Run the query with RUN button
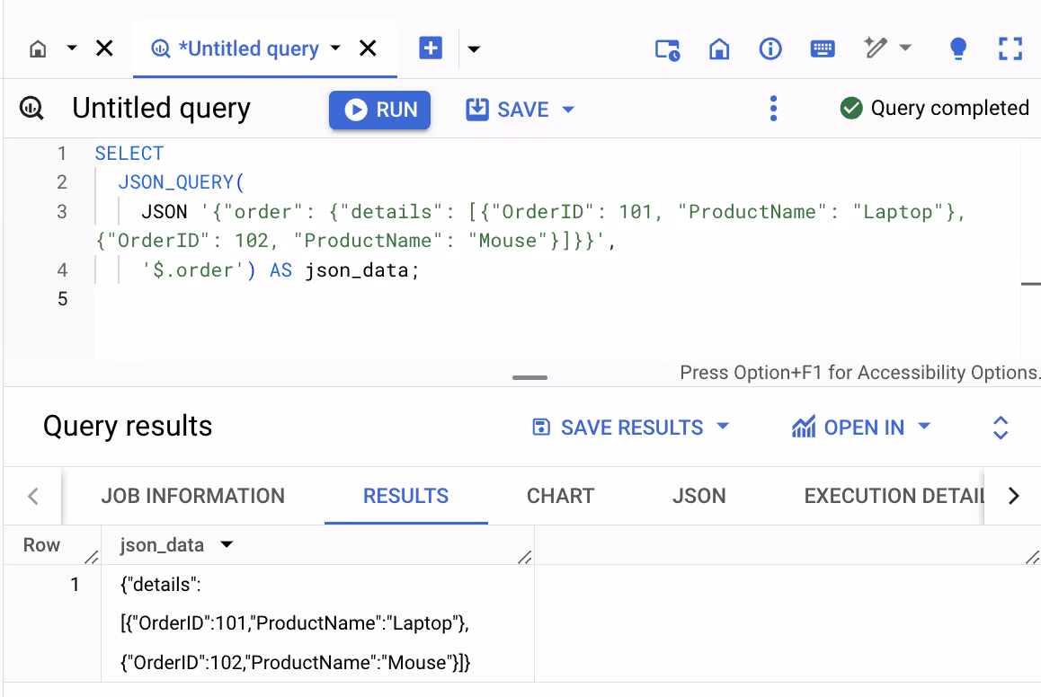 tap(379, 110)
